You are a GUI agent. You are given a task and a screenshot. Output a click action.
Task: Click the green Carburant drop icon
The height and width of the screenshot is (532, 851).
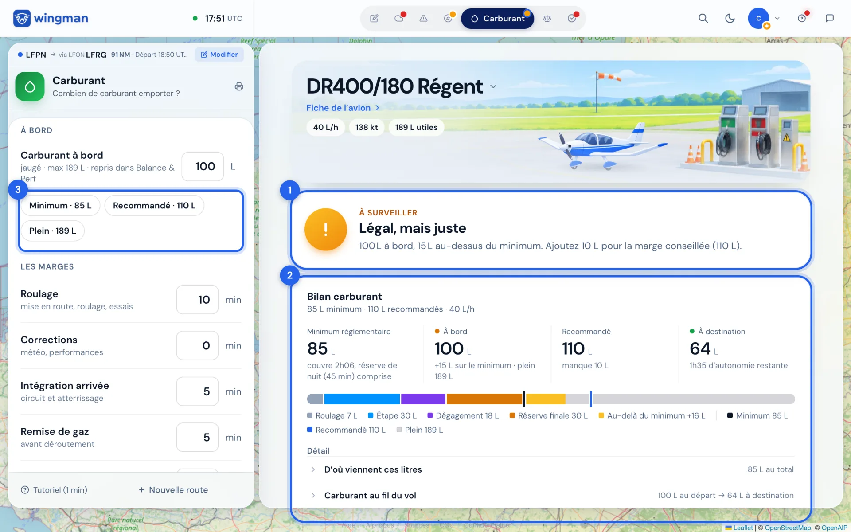point(30,86)
